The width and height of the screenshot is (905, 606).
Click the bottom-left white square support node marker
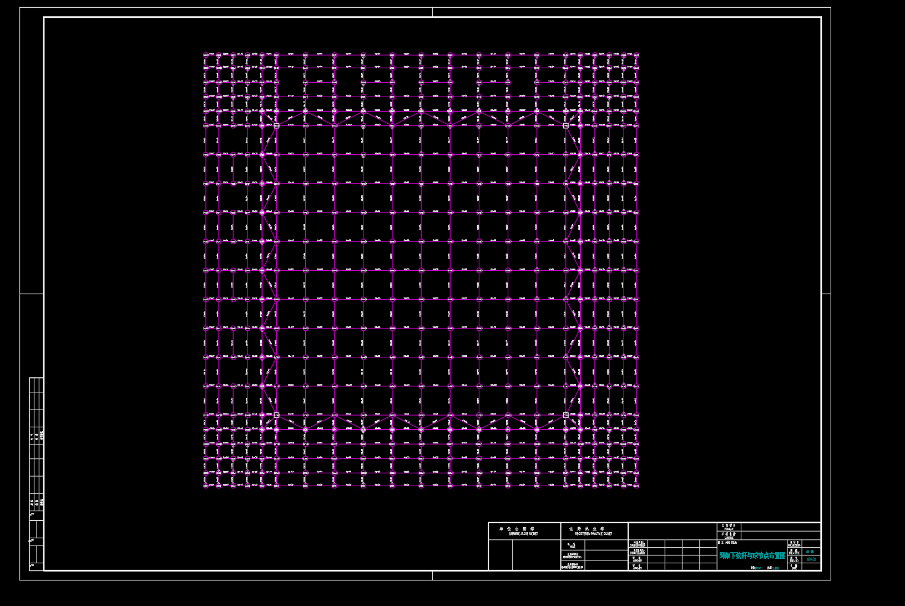click(276, 415)
